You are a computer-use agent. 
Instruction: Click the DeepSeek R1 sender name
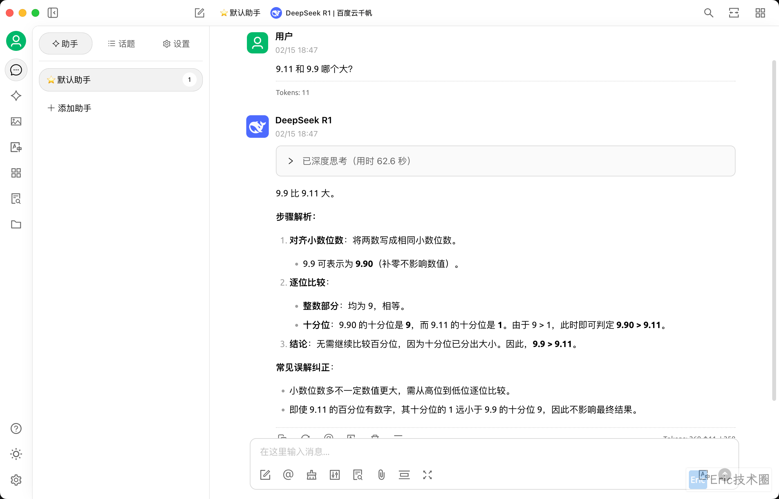(304, 120)
